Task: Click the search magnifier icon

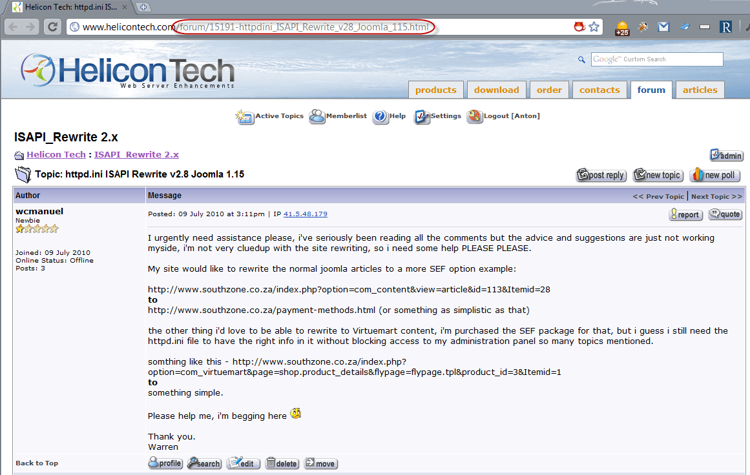Action: (x=581, y=59)
